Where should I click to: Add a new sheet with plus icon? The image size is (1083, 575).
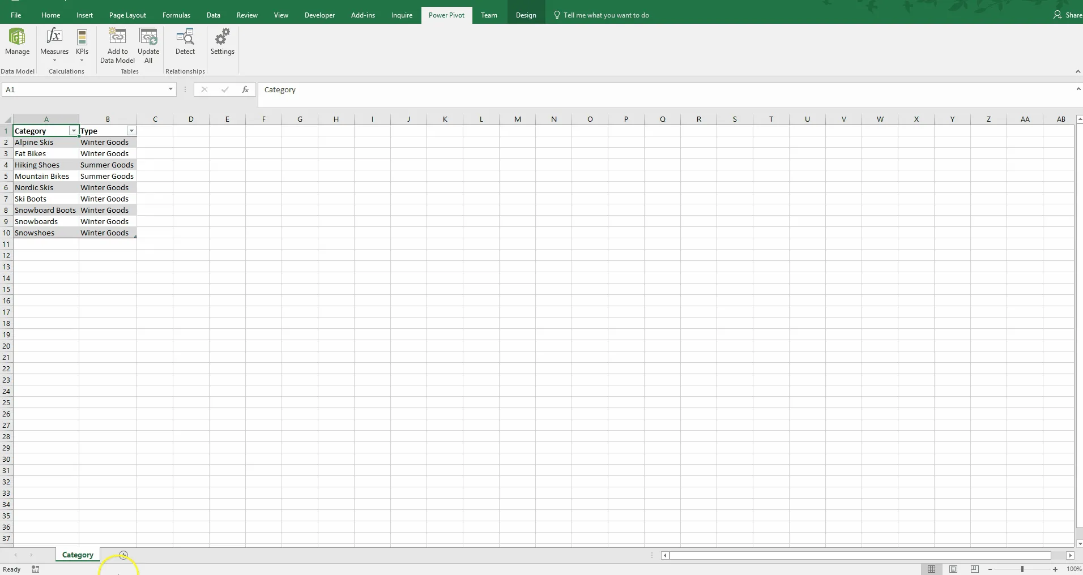(x=123, y=555)
